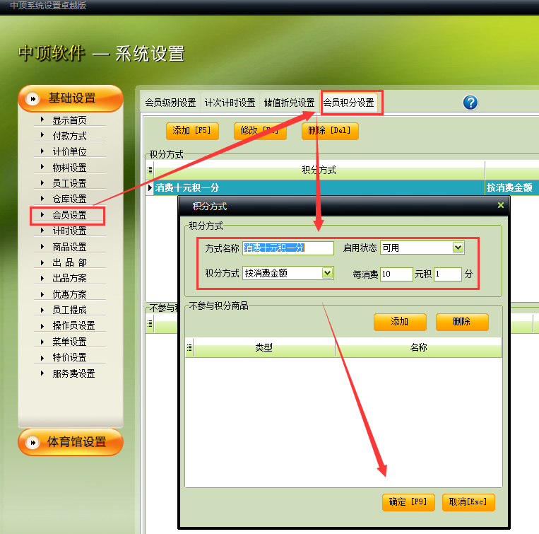This screenshot has width=539, height=534.
Task: Click the 删除 [Del] button
Action: (x=330, y=131)
